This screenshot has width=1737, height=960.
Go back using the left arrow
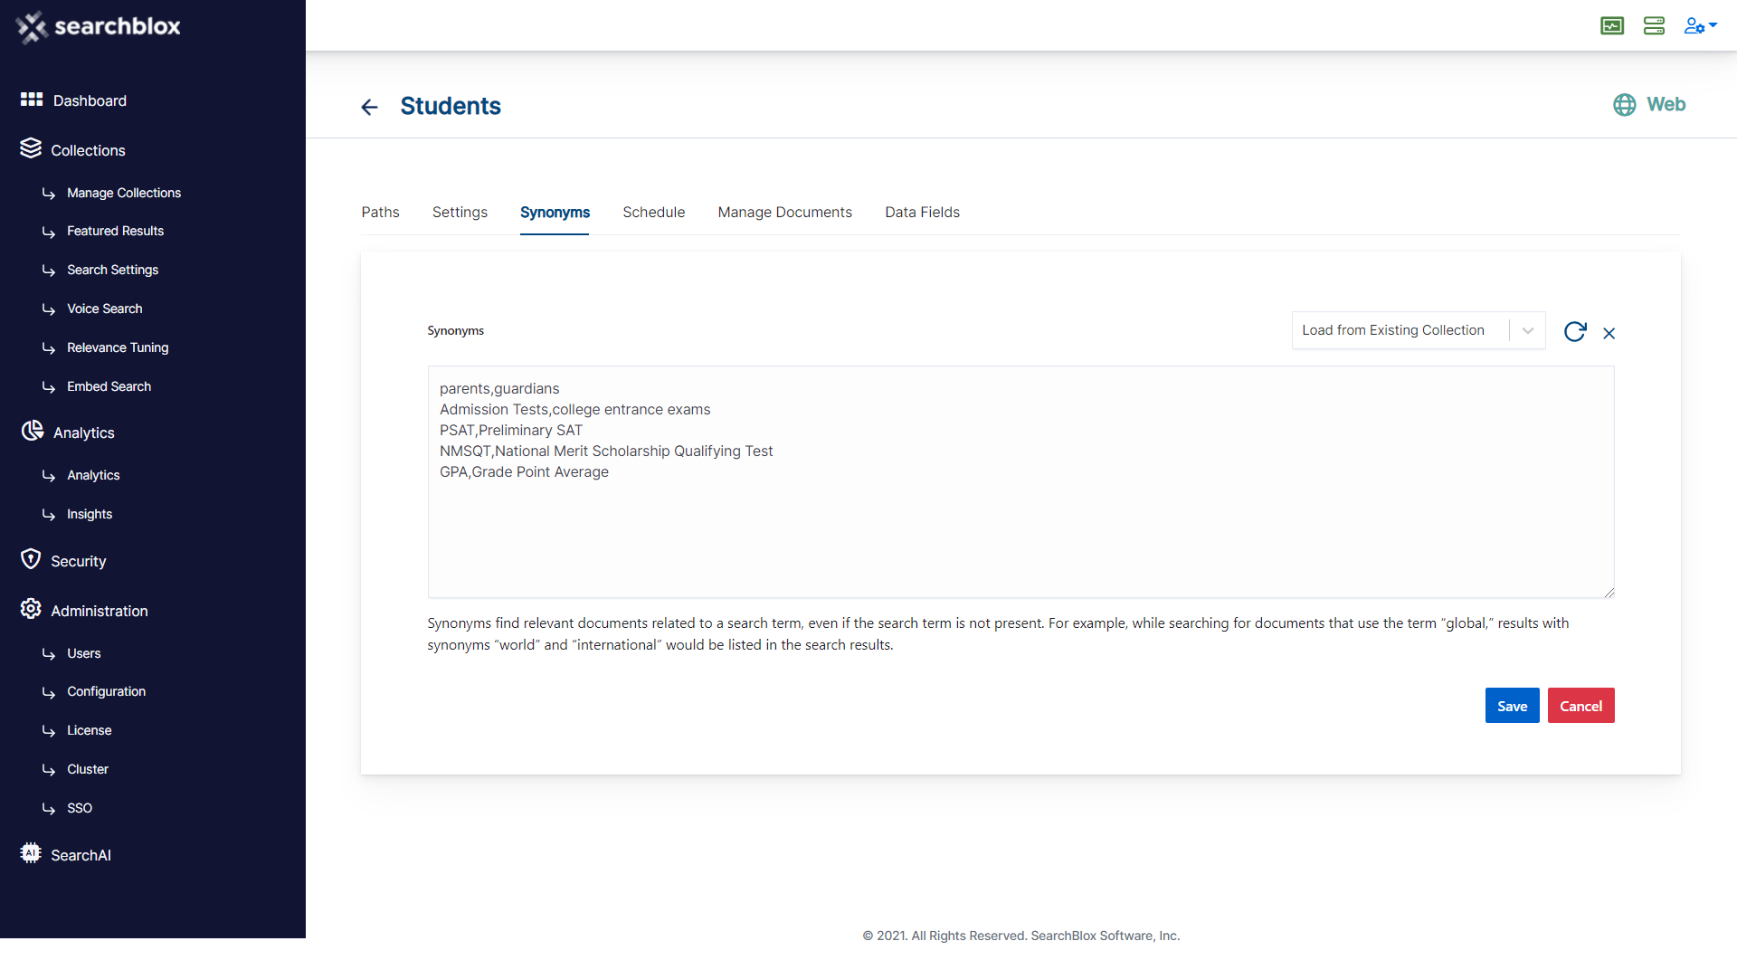pos(369,107)
